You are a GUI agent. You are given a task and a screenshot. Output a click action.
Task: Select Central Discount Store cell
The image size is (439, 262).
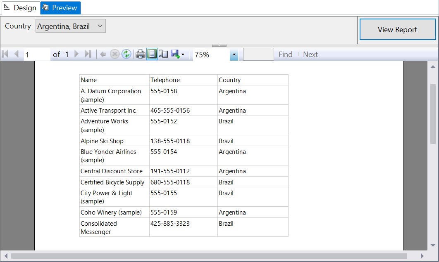[114, 171]
